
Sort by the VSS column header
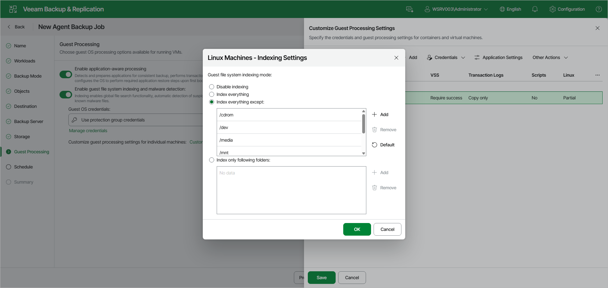pyautogui.click(x=435, y=75)
